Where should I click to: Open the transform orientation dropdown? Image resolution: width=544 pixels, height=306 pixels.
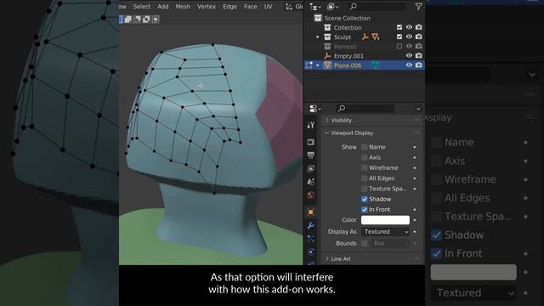294,7
